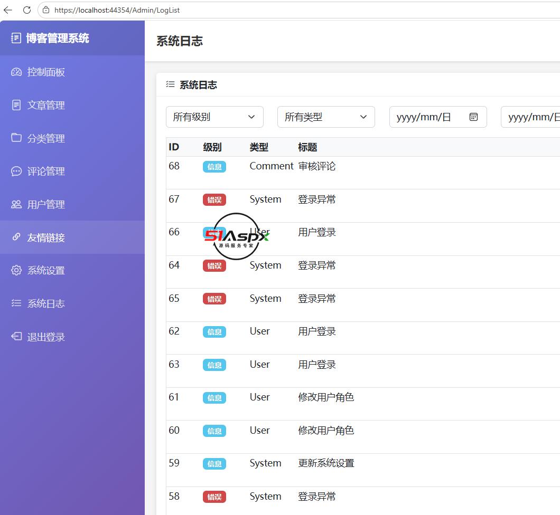Click User type in row 63

coord(259,365)
